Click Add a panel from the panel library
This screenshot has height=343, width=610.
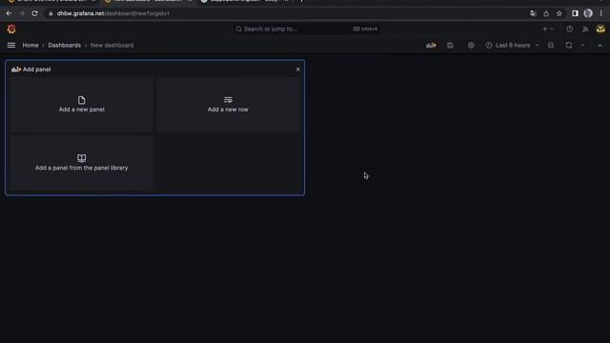tap(82, 163)
